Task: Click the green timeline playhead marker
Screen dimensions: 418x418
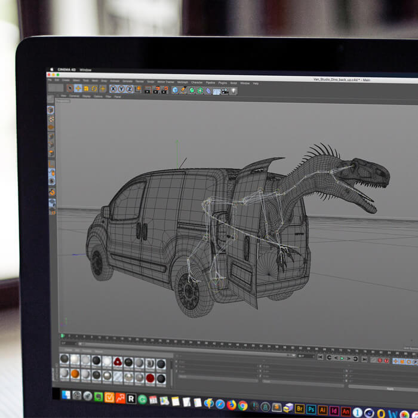Action: coord(63,336)
